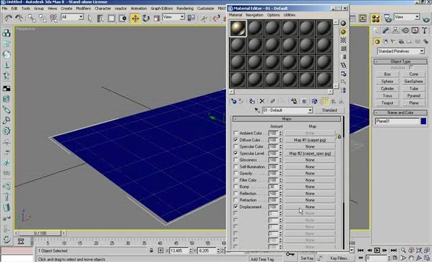Viewport: 432px width, 262px height.
Task: Select the Move transform tool
Action: (135, 18)
